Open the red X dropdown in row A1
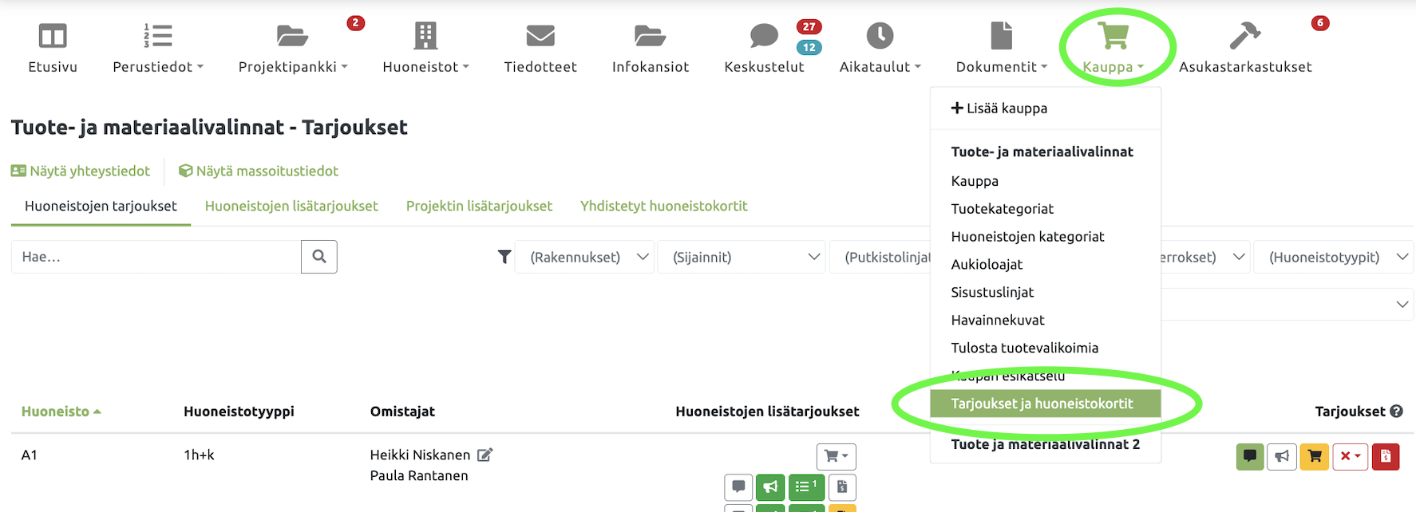The height and width of the screenshot is (512, 1416). point(1350,456)
